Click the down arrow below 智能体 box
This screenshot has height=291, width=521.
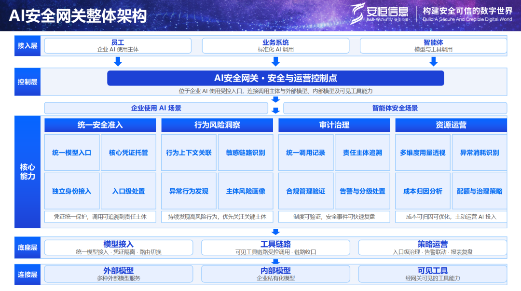433,61
